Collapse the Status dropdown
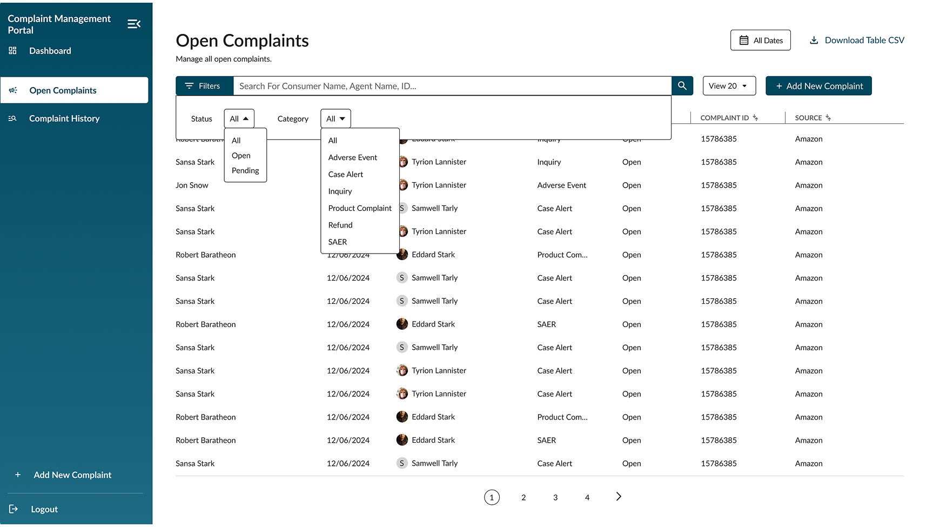 [x=239, y=119]
